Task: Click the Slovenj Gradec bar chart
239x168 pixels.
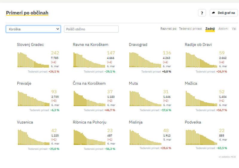Action: [x=33, y=60]
